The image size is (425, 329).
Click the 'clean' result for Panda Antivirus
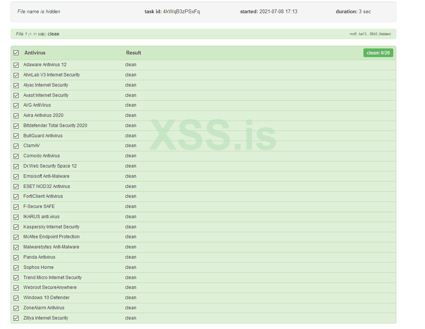point(131,257)
